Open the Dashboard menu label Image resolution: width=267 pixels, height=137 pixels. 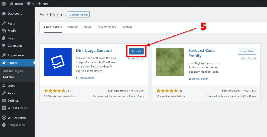coord(15,14)
